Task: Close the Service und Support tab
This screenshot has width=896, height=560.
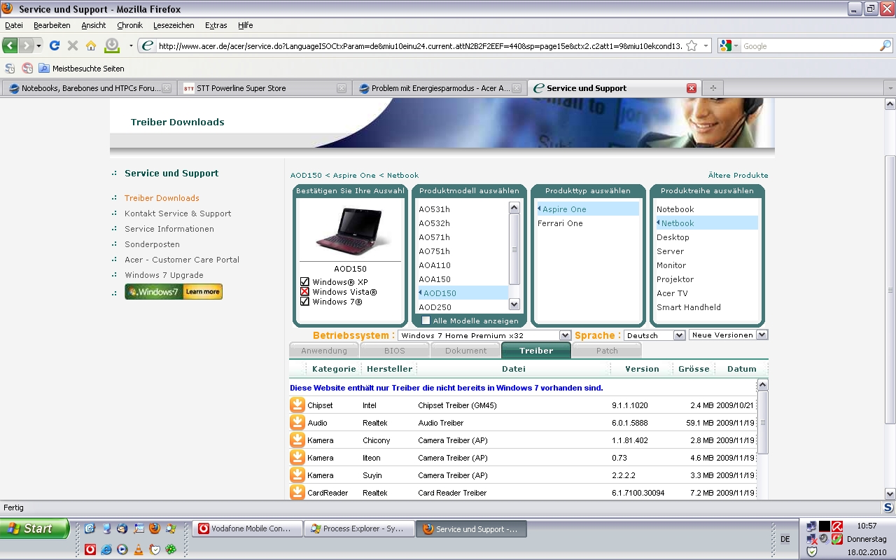Action: [x=692, y=88]
